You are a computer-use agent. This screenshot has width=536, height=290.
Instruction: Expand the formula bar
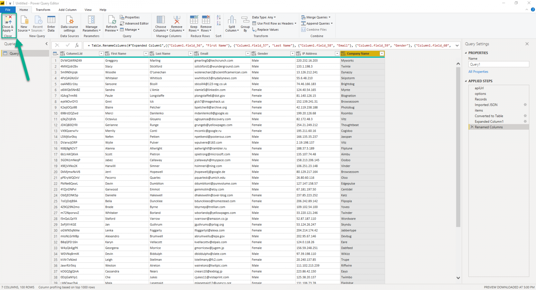[x=457, y=46]
